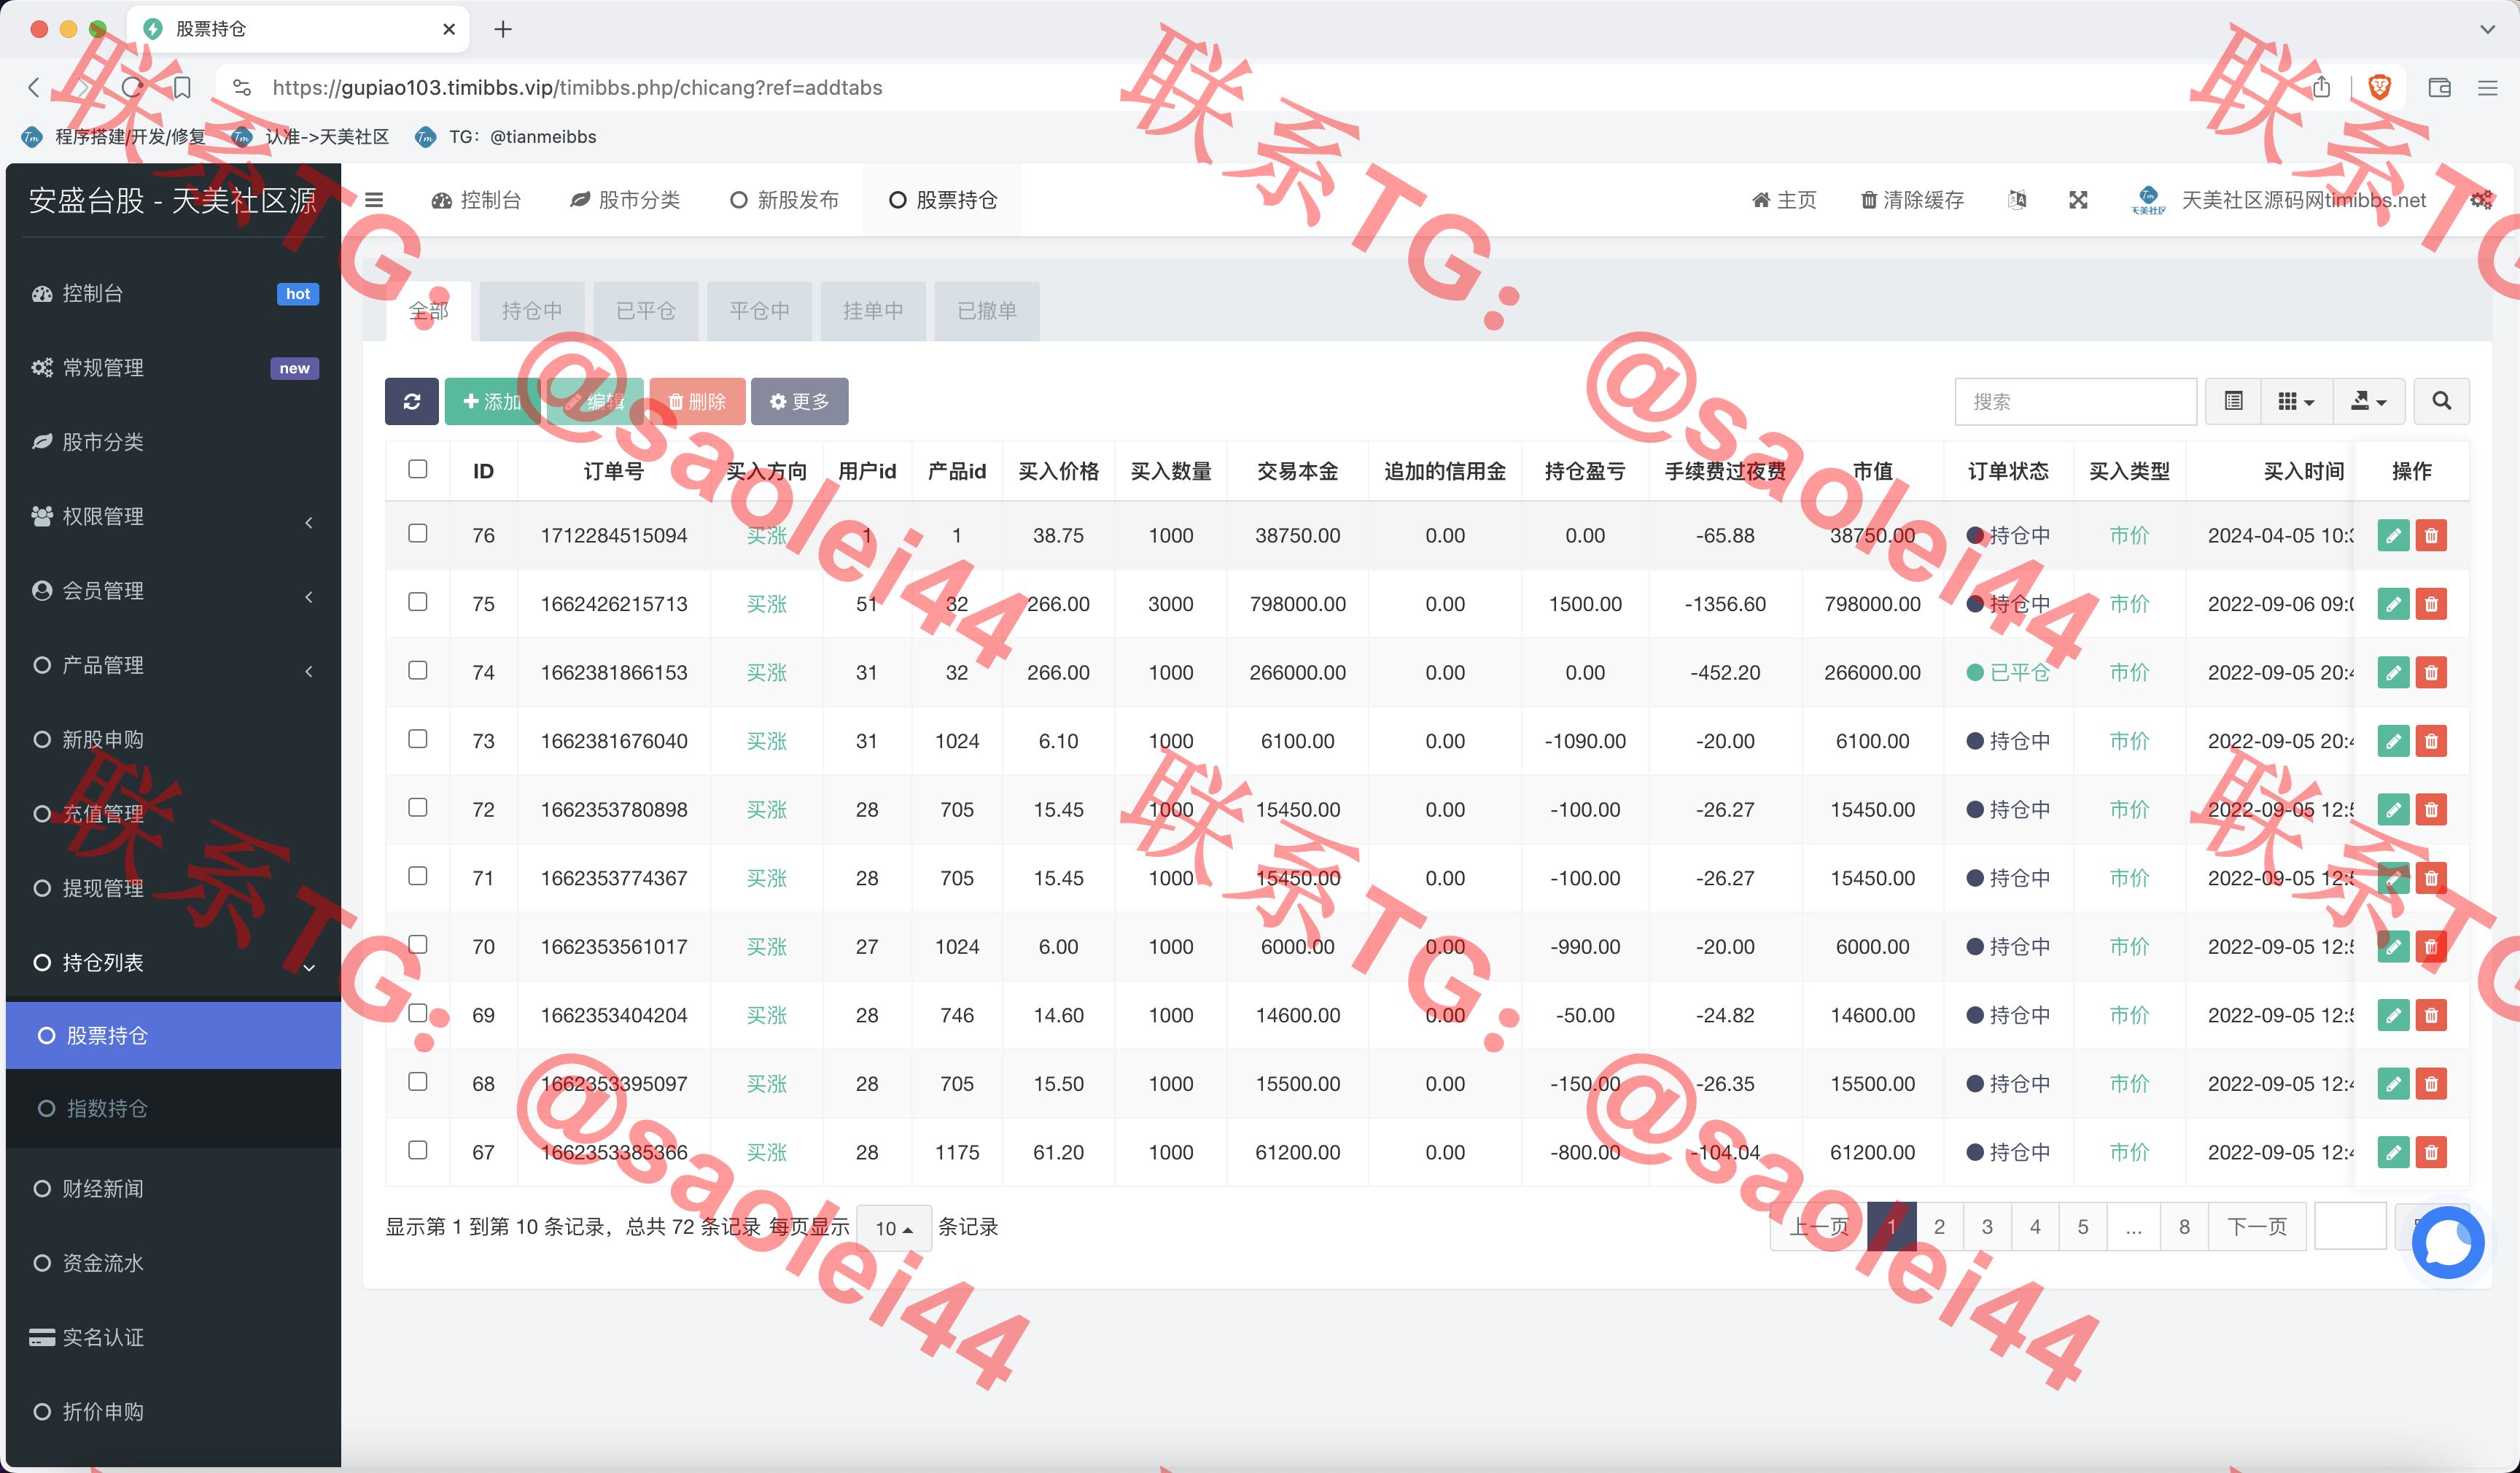Switch to the 持仓中 filter tab
This screenshot has width=2520, height=1473.
532,311
